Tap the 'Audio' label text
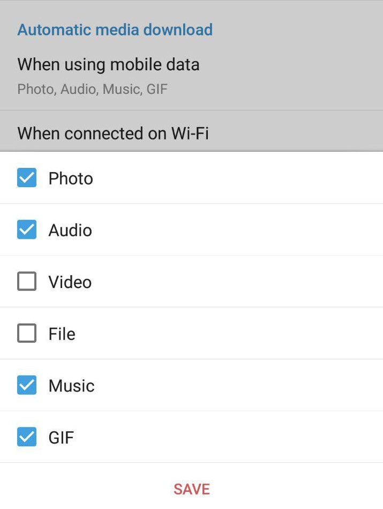The image size is (383, 509). [70, 231]
